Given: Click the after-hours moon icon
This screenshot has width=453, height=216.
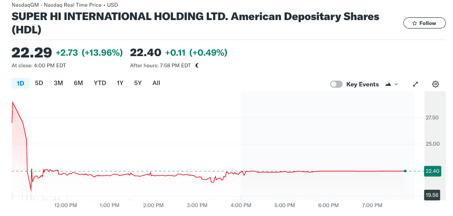Looking at the screenshot, I should 197,65.
